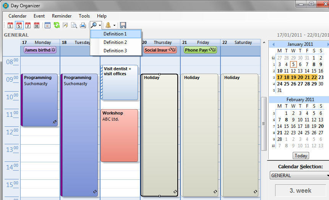Open the Help menu
This screenshot has width=329, height=200.
pos(102,16)
